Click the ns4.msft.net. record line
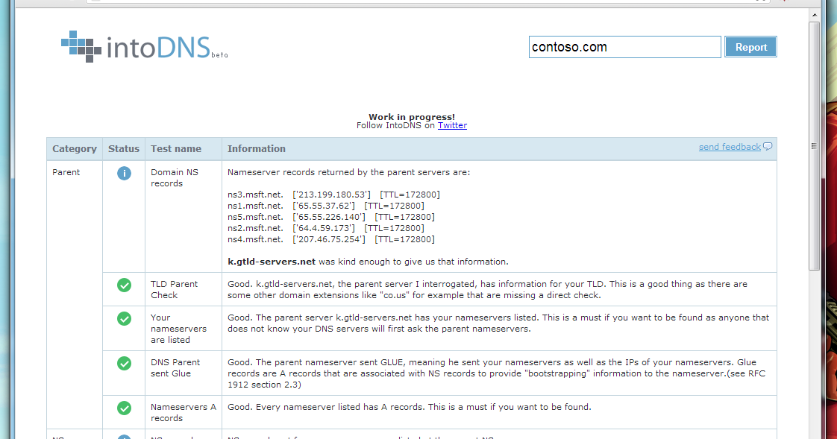This screenshot has width=837, height=439. [331, 239]
